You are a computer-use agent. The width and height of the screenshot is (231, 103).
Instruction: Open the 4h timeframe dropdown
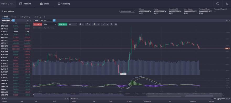[73, 24]
